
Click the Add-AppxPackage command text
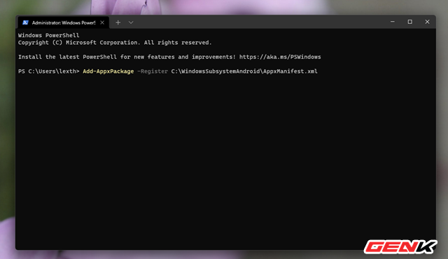pyautogui.click(x=108, y=71)
